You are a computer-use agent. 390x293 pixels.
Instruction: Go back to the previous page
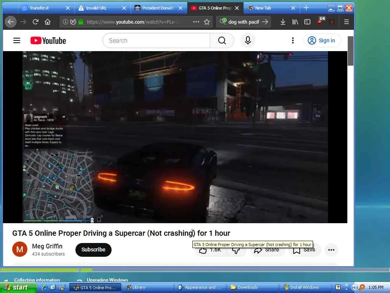pyautogui.click(x=11, y=22)
